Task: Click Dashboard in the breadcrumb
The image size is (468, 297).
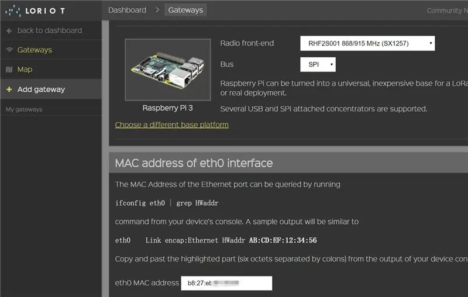Action: click(x=127, y=10)
